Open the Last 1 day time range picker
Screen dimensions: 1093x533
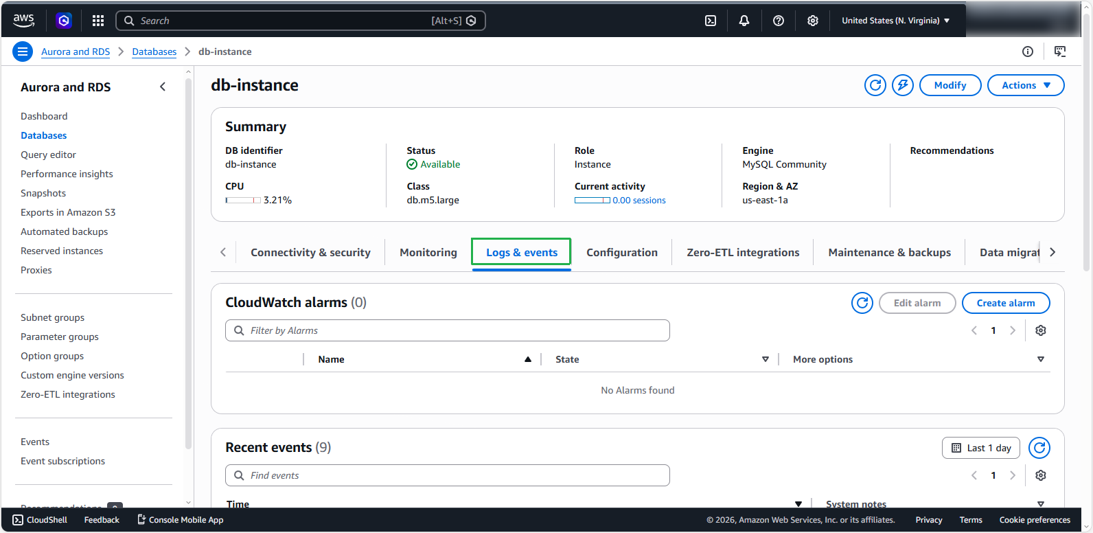tap(981, 448)
